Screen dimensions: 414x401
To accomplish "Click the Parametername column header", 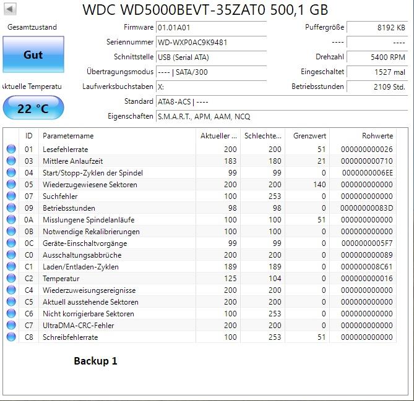I will (x=117, y=136).
